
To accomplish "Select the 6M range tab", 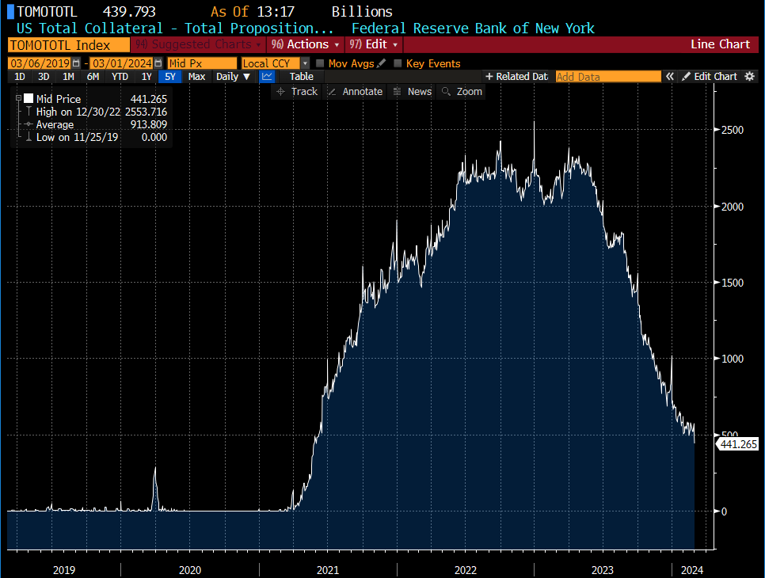I will (x=93, y=77).
